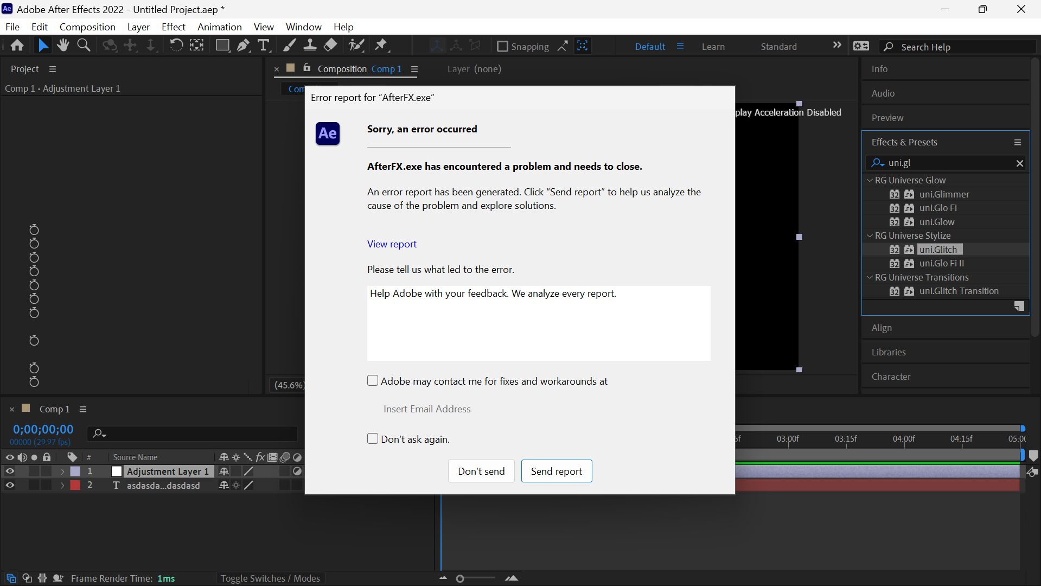Select the Clone Stamp tool
The height and width of the screenshot is (586, 1041).
310,46
